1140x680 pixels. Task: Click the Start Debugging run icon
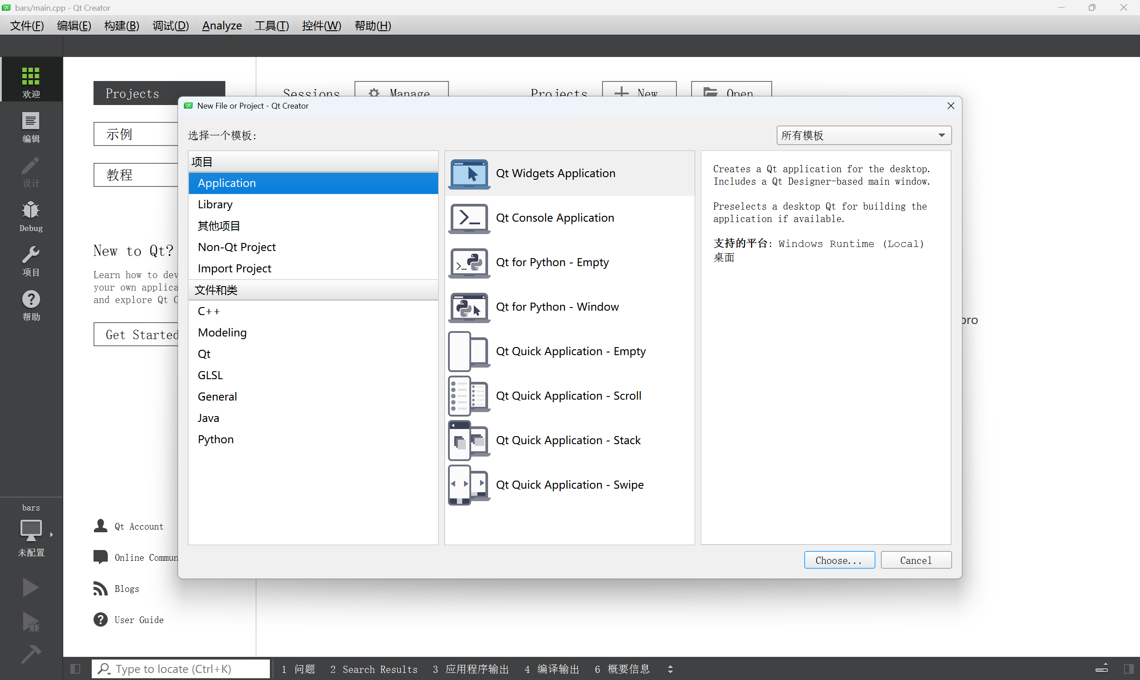coord(30,622)
